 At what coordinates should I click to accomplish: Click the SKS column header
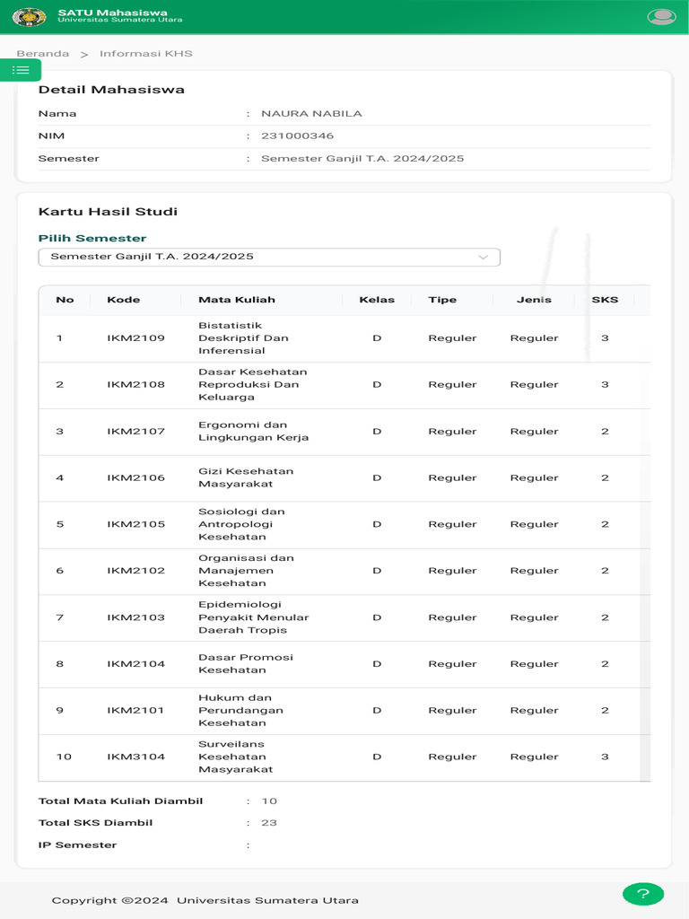tap(605, 300)
